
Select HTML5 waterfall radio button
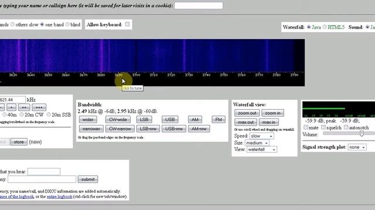[x=325, y=27]
